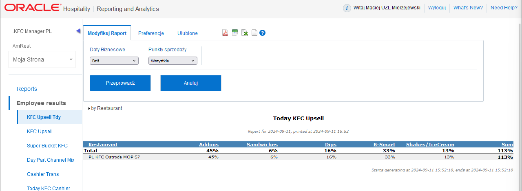522x191 pixels.
Task: Click the blank document export icon
Action: point(254,33)
